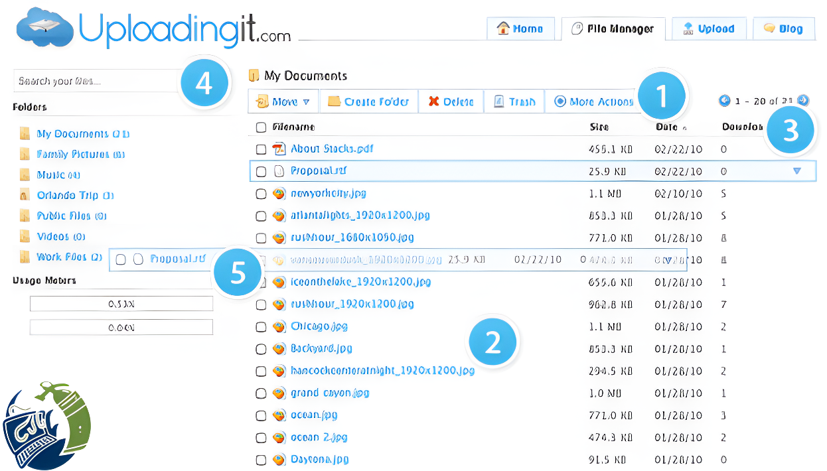This screenshot has height=471, width=827.
Task: Click the Delete button label
Action: pyautogui.click(x=459, y=101)
